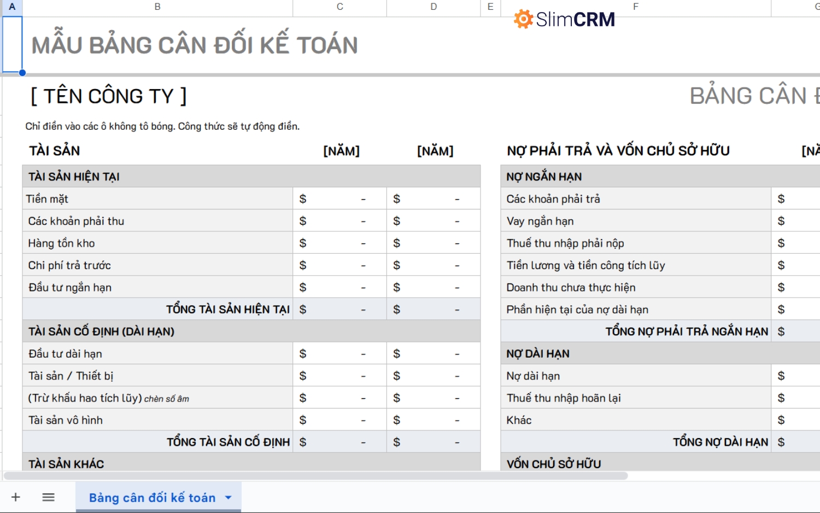Add a new sheet with plus icon
This screenshot has width=820, height=513.
16,497
